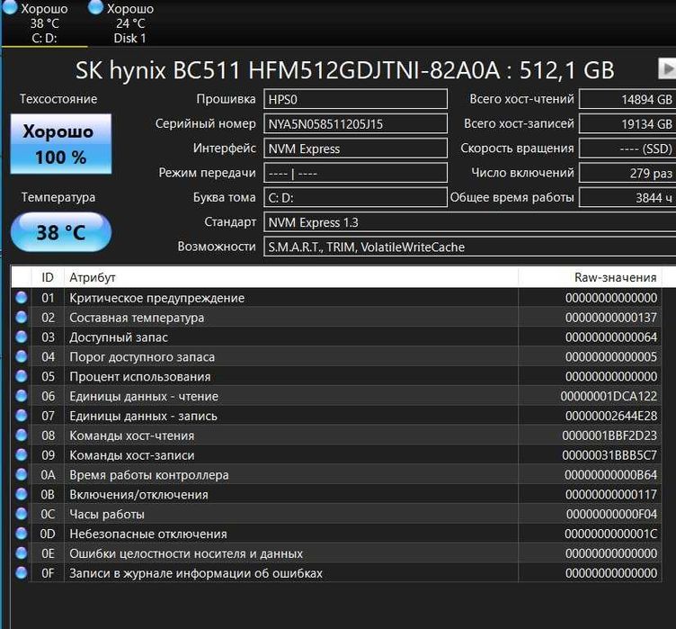Screen dimensions: 676x629
Task: Select Записи в журнале информации об ошибках
Action: [x=196, y=573]
